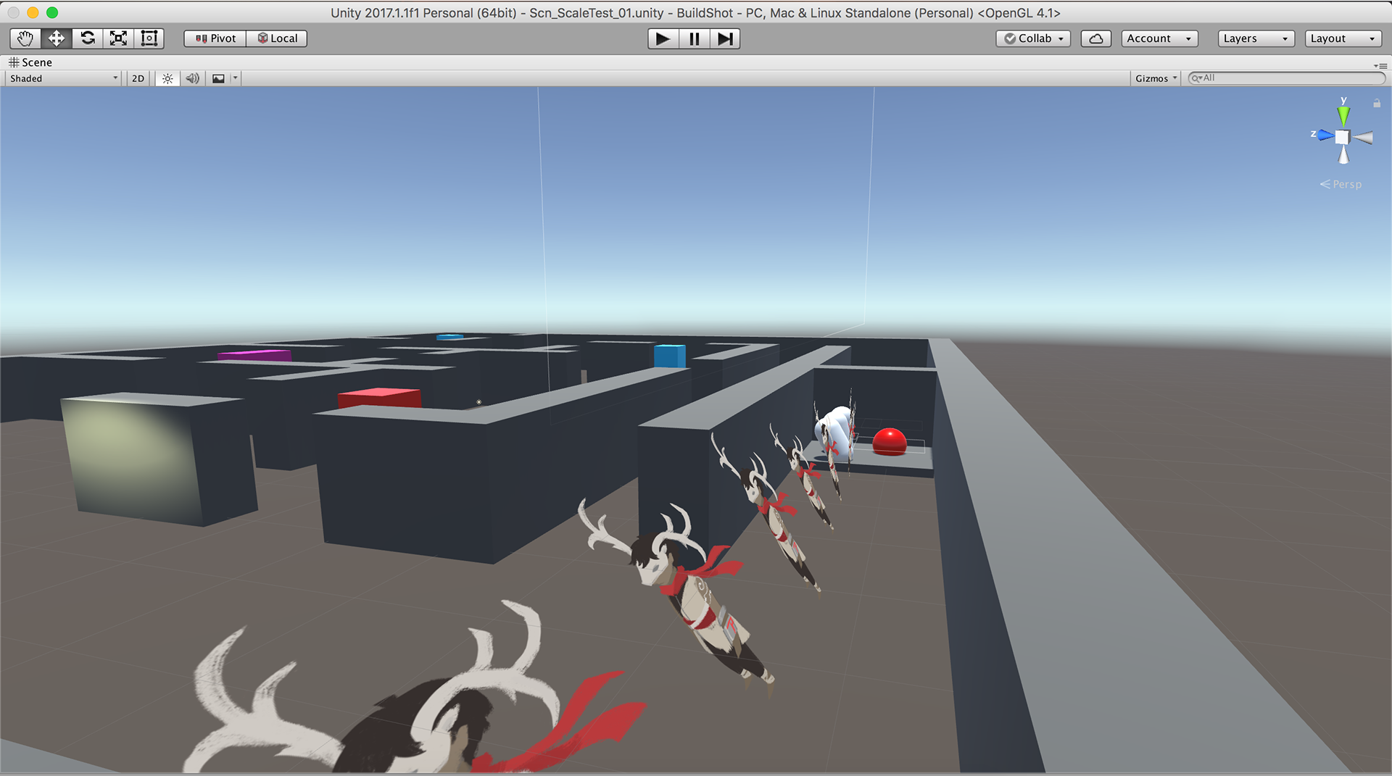Select the Scale tool
The image size is (1392, 776).
point(118,38)
